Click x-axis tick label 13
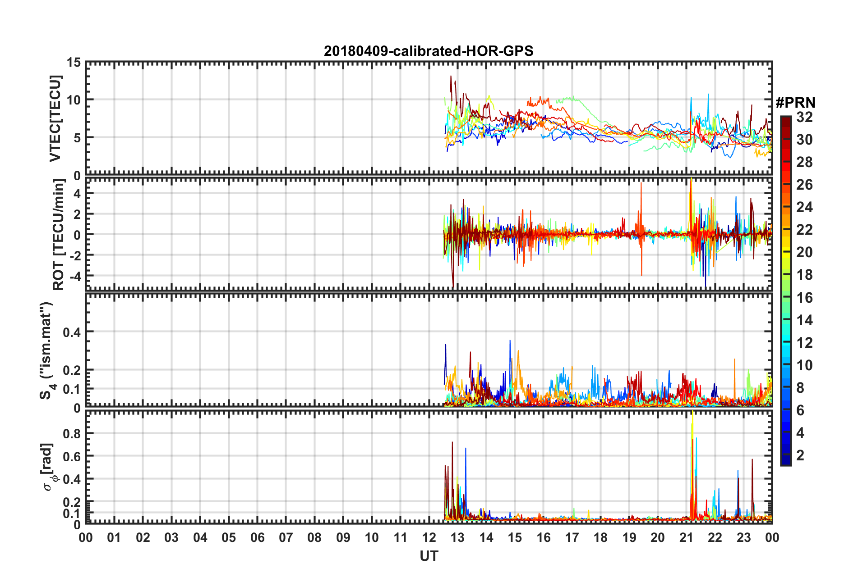Image resolution: width=858 pixels, height=582 pixels. click(x=457, y=538)
